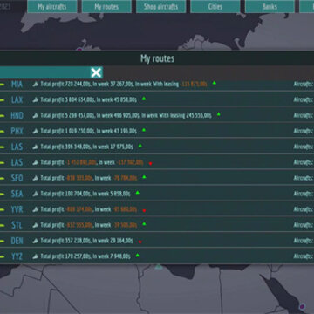Click the orange leasing loss value in MIA row
Screen dimensions: 314x314
tap(194, 85)
